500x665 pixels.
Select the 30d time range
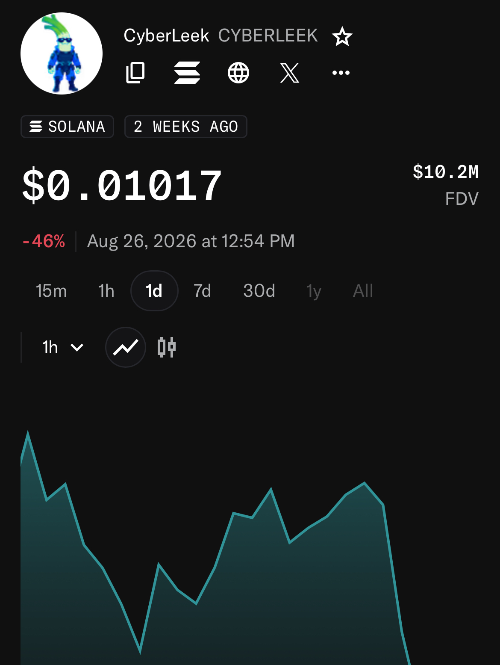click(259, 291)
